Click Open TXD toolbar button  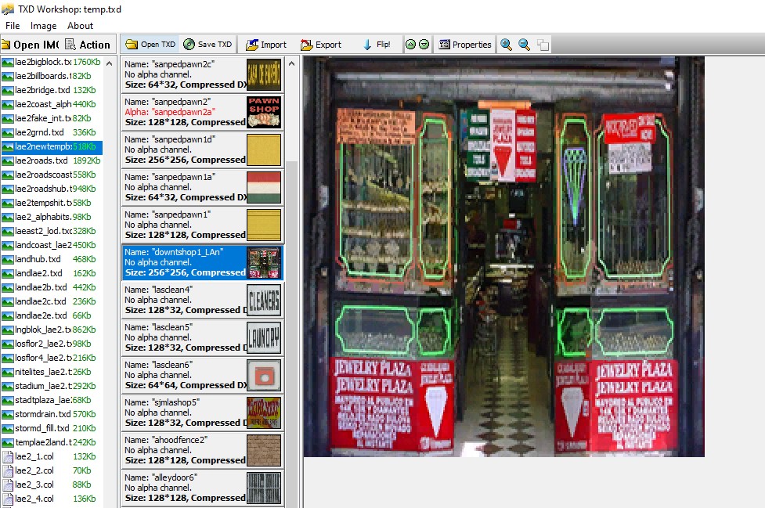(150, 45)
